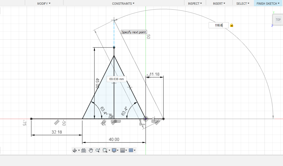
Task: Select the 11.18 dimension text
Action: pyautogui.click(x=154, y=74)
